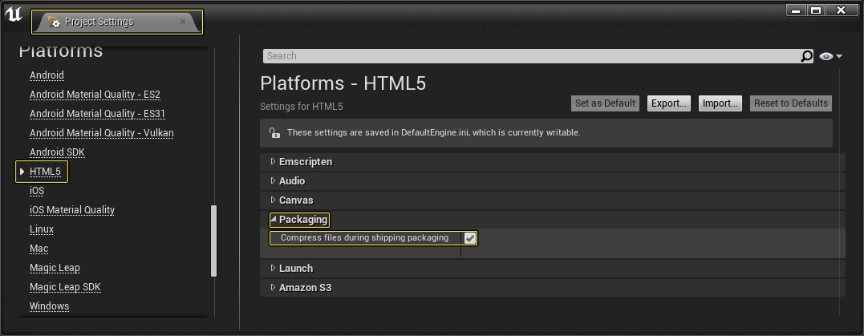Focus the settings Search field
This screenshot has width=864, height=336.
(x=532, y=56)
